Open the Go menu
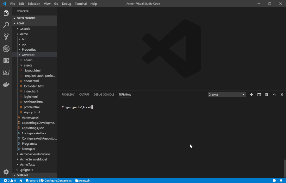This screenshot has width=286, height=183. tap(56, 4)
